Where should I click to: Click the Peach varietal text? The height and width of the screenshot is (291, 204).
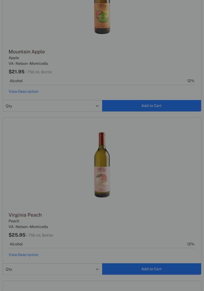[14, 221]
